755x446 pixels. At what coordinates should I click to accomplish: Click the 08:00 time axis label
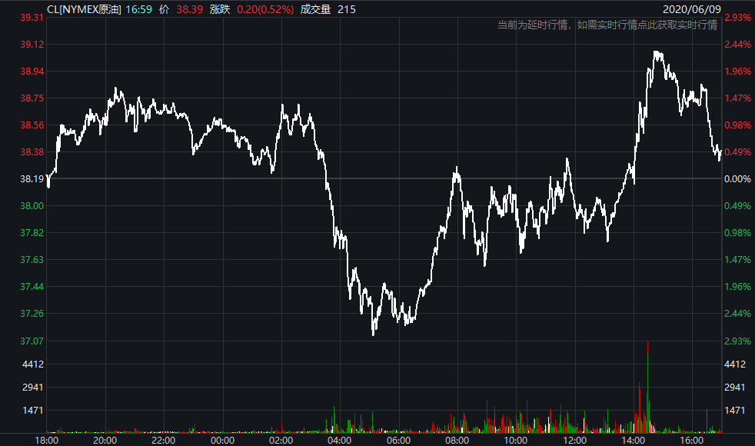(x=457, y=440)
